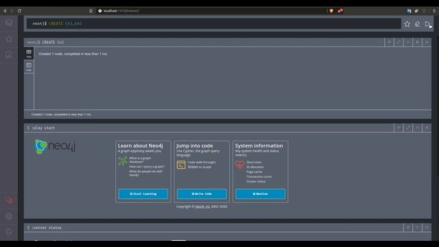Click the ":play start" frame title
The width and height of the screenshot is (439, 247).
click(x=43, y=128)
